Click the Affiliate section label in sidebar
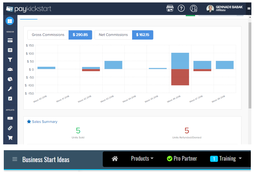 tap(10, 110)
